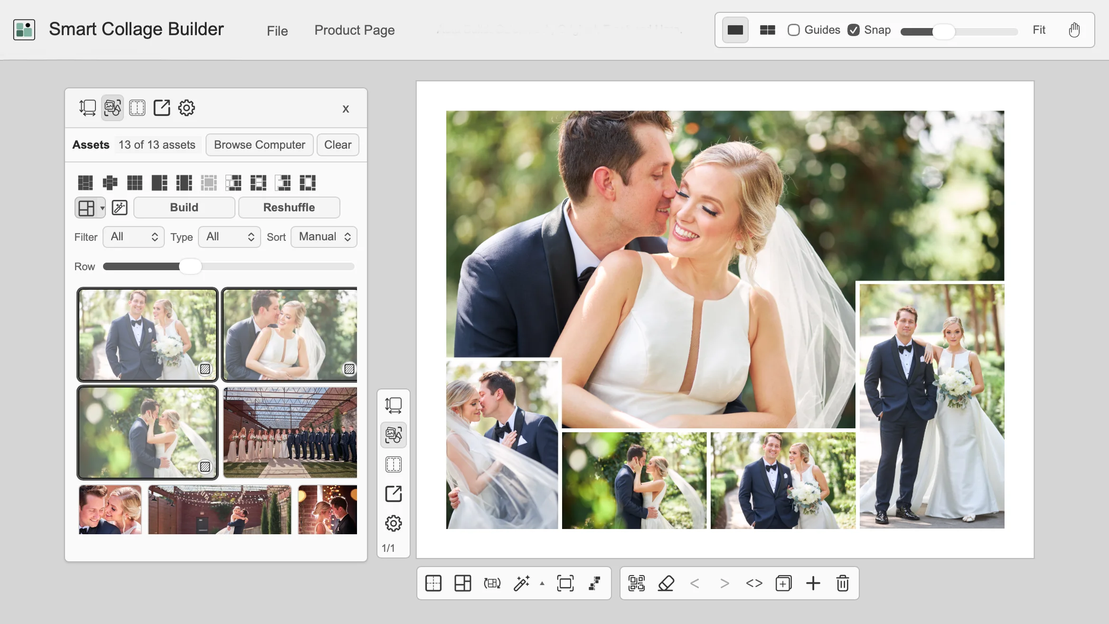Choose the cross-shaped collage layout preset
1109x624 pixels.
click(x=110, y=182)
